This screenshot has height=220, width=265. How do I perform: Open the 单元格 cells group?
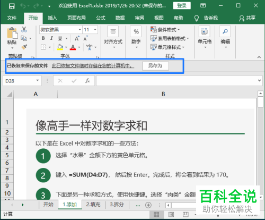pyautogui.click(x=205, y=37)
